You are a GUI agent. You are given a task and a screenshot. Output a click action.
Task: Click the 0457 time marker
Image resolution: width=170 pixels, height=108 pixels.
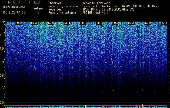click(115, 23)
